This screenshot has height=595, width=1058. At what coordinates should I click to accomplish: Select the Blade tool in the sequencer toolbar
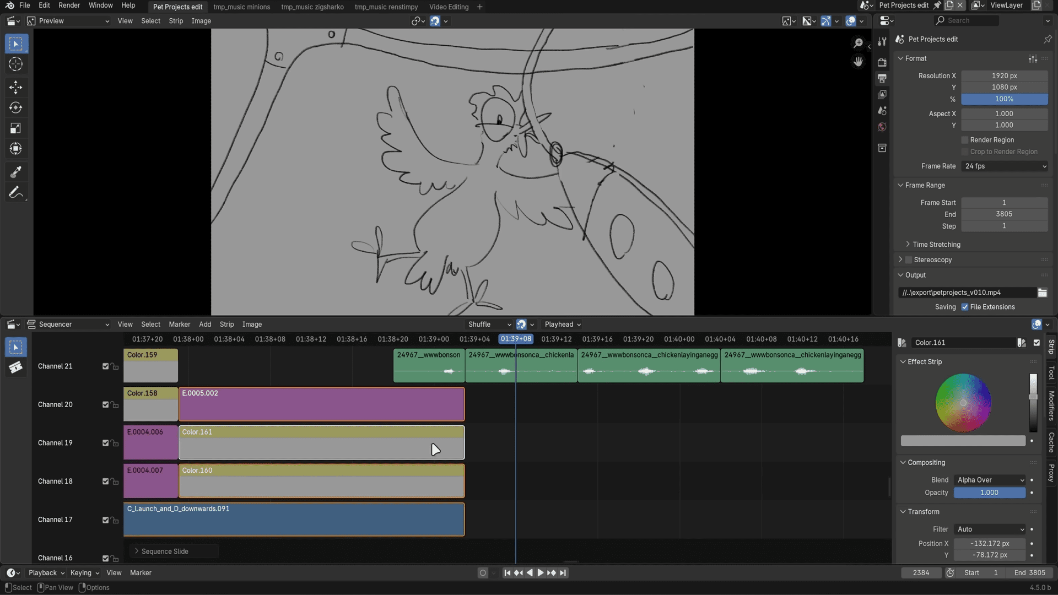(x=15, y=367)
